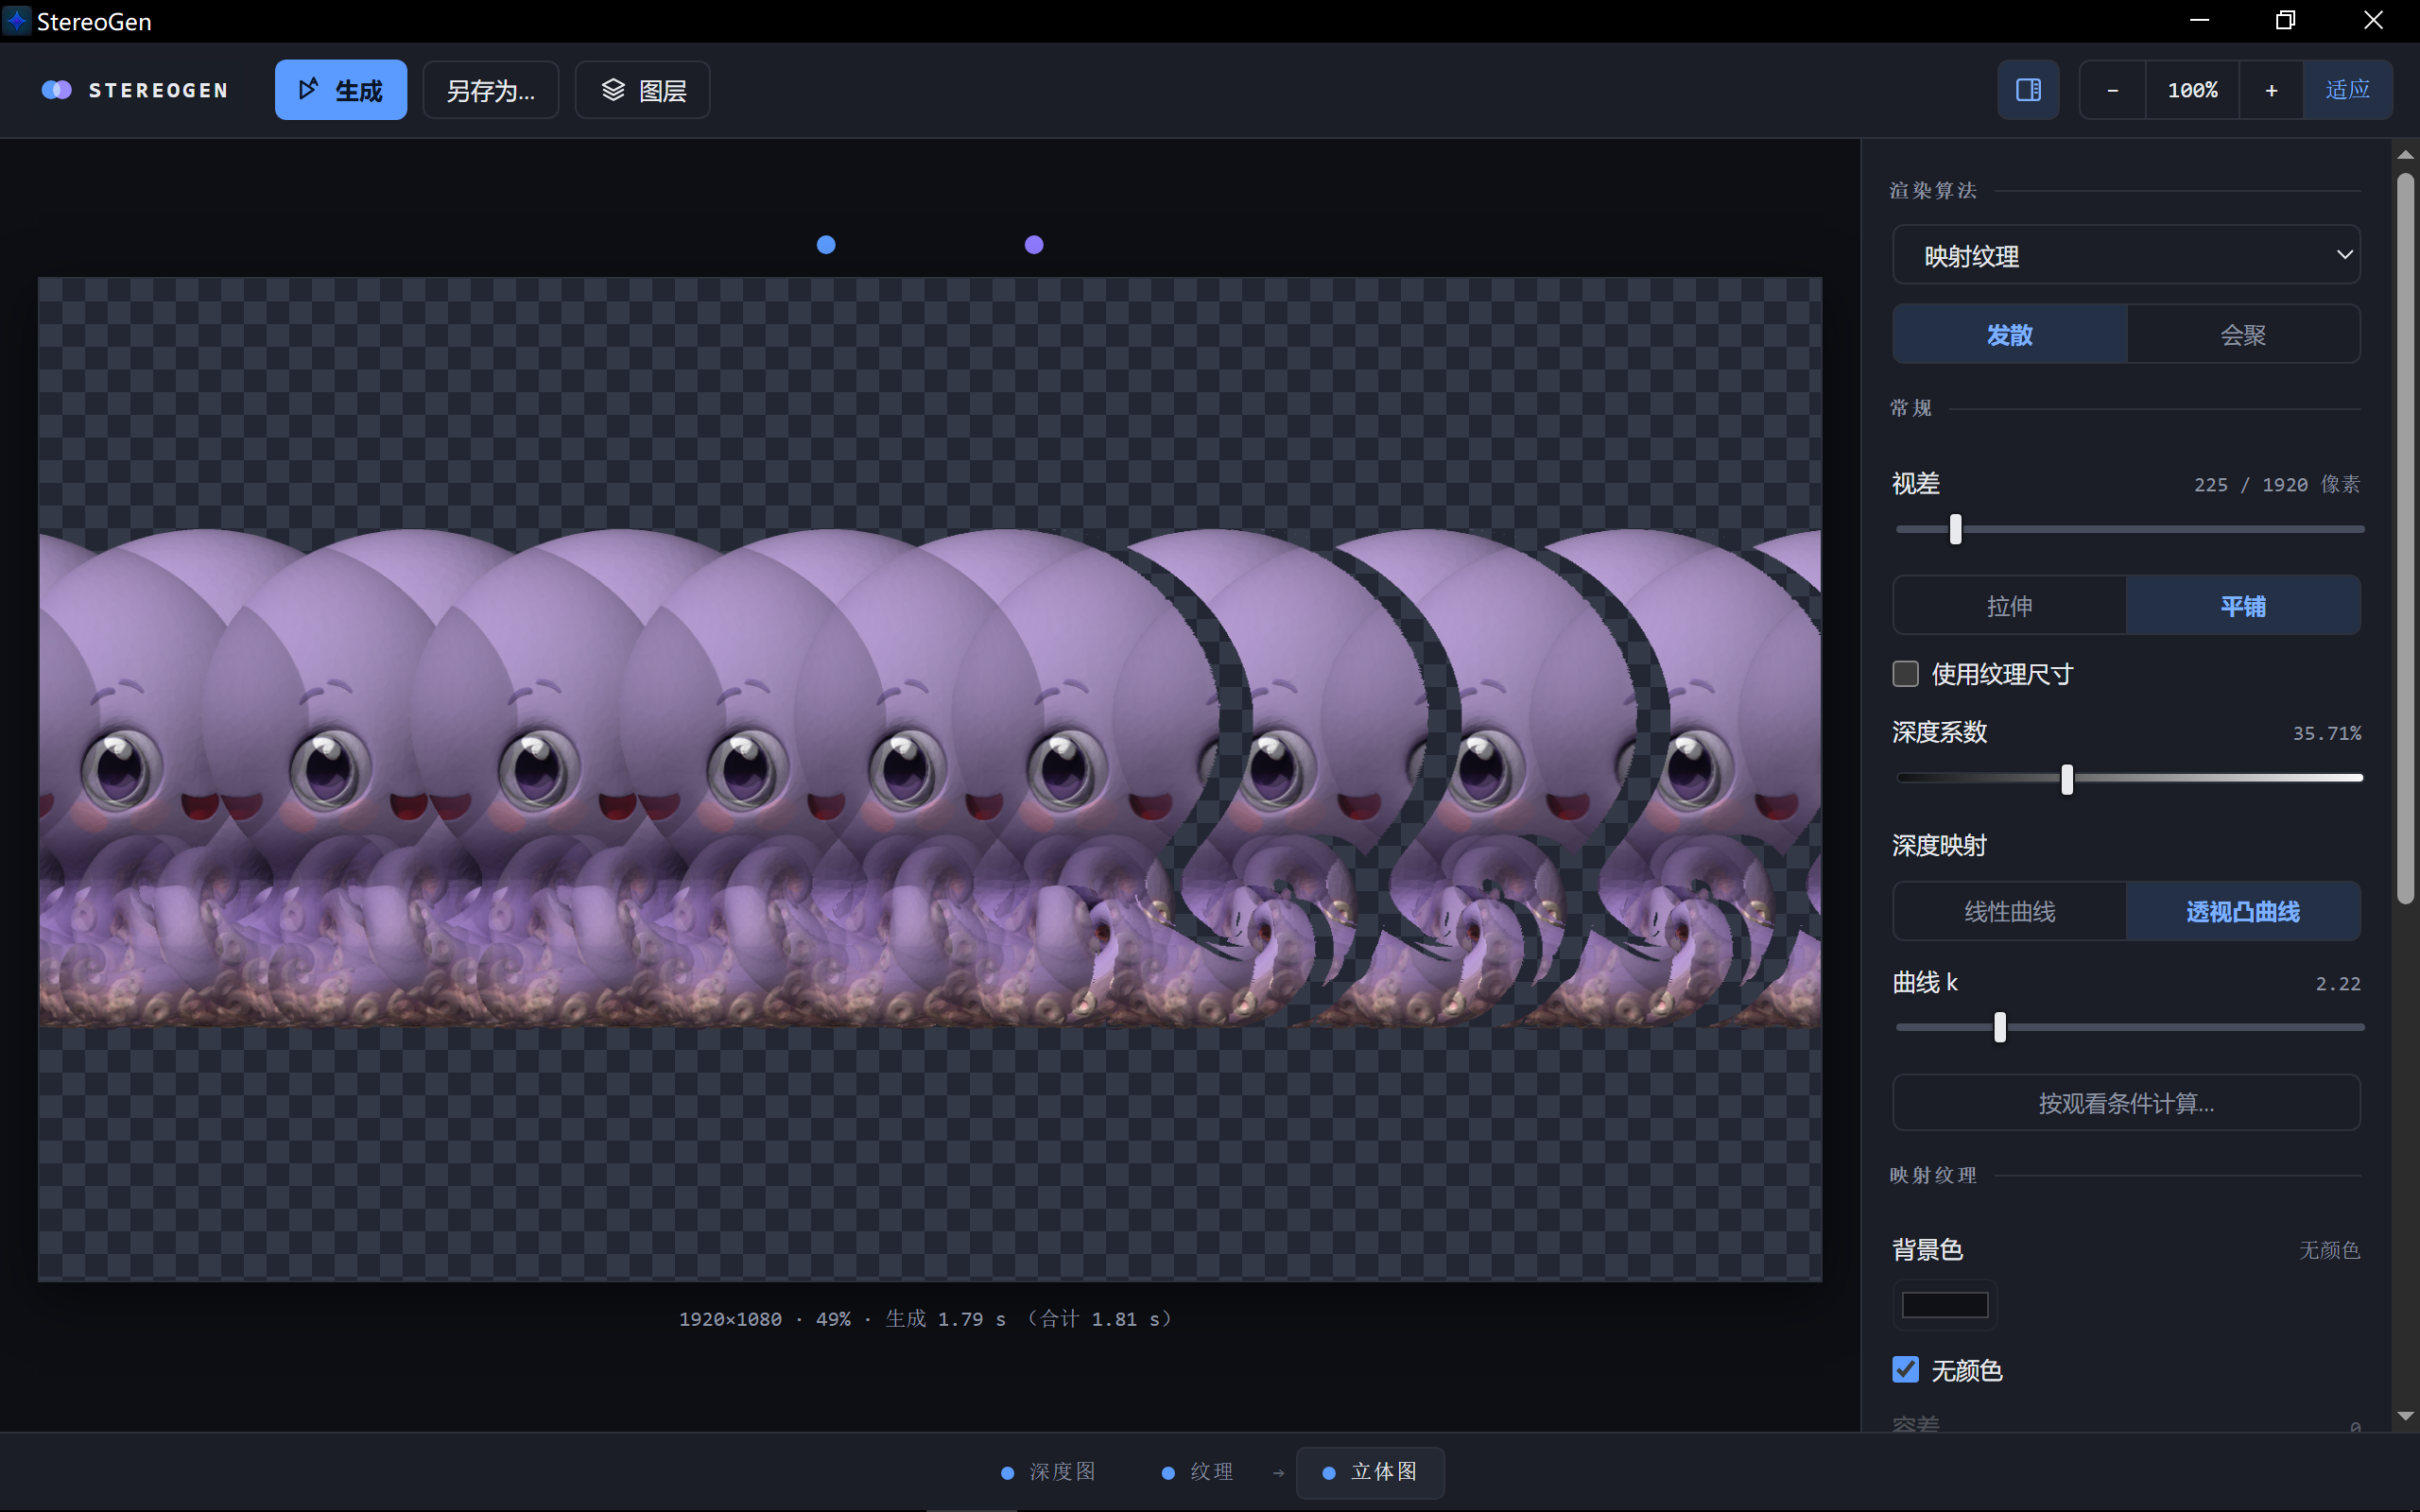Click the stereogram preview image
Screen dimensions: 2420x1512
930,779
